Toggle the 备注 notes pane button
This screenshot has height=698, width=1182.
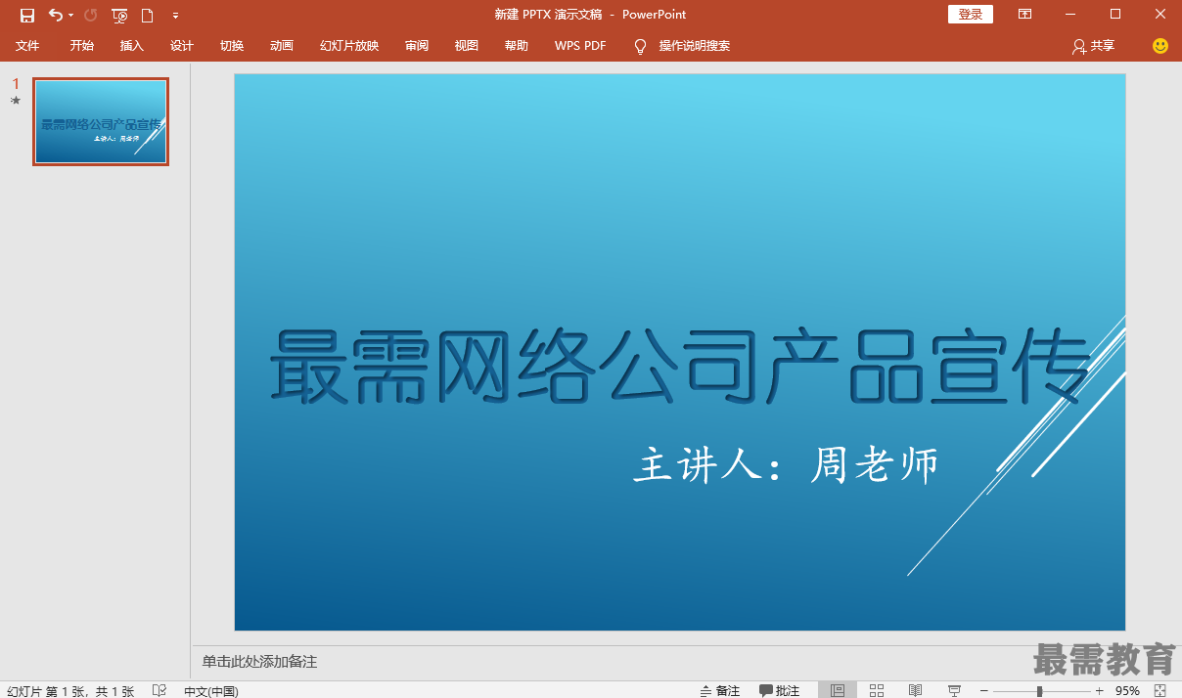tap(720, 690)
